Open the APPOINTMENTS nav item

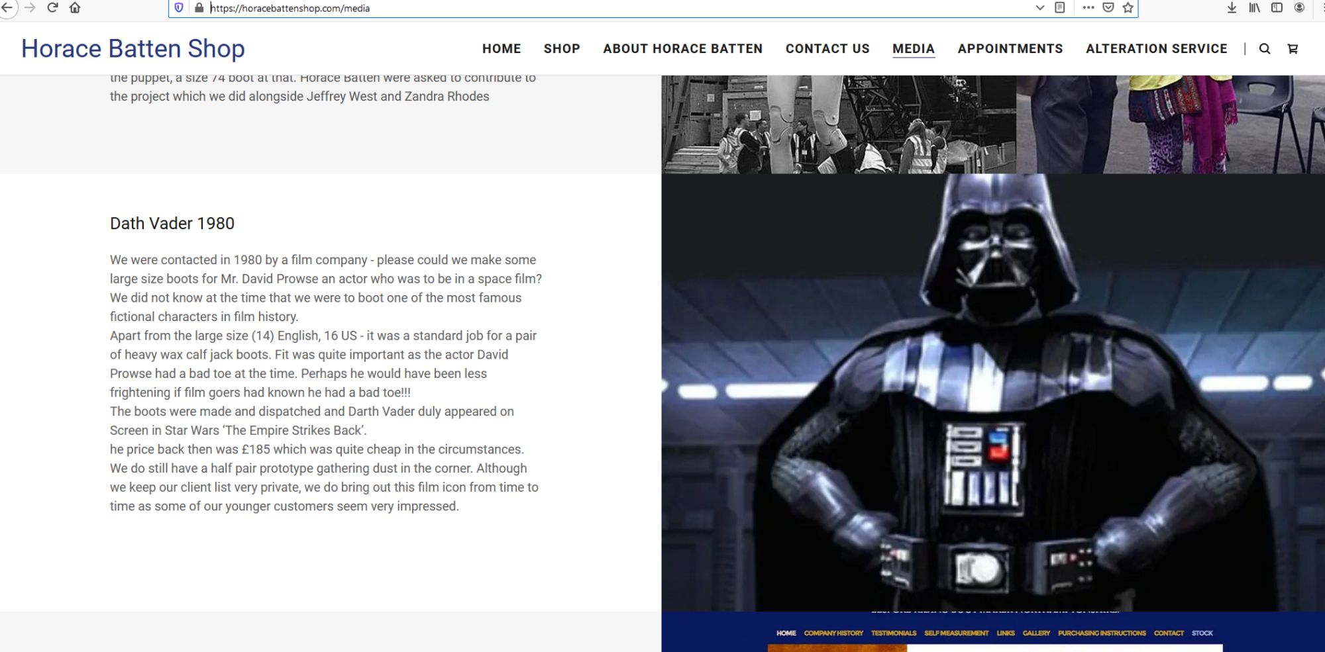[1010, 49]
